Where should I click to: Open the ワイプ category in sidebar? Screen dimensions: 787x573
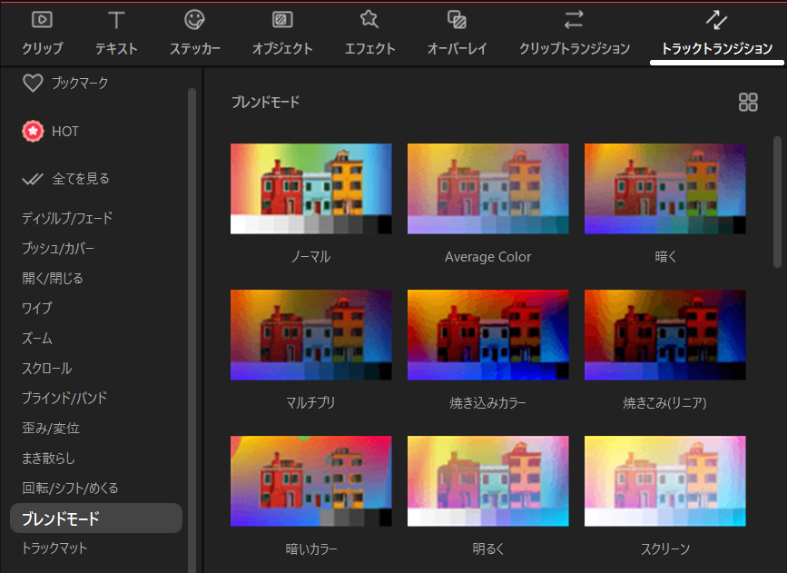click(37, 308)
